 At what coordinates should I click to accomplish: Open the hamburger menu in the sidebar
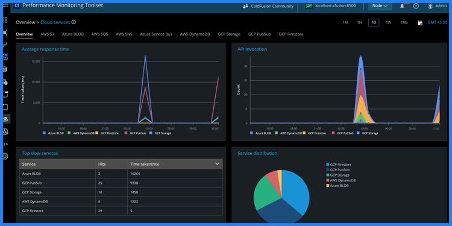point(5,5)
